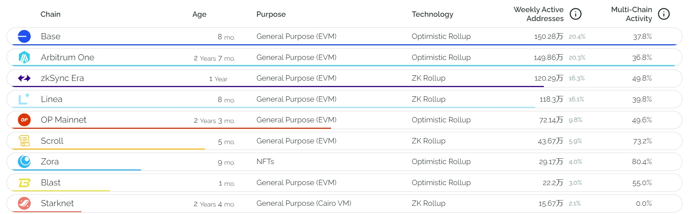Click the Base chain logo icon

pos(24,36)
